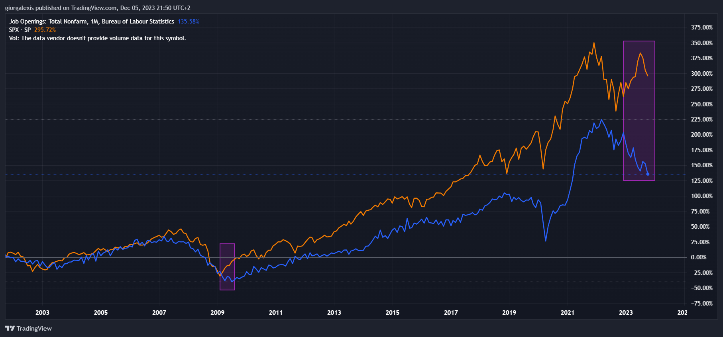Click the 2007 time axis label

click(159, 313)
